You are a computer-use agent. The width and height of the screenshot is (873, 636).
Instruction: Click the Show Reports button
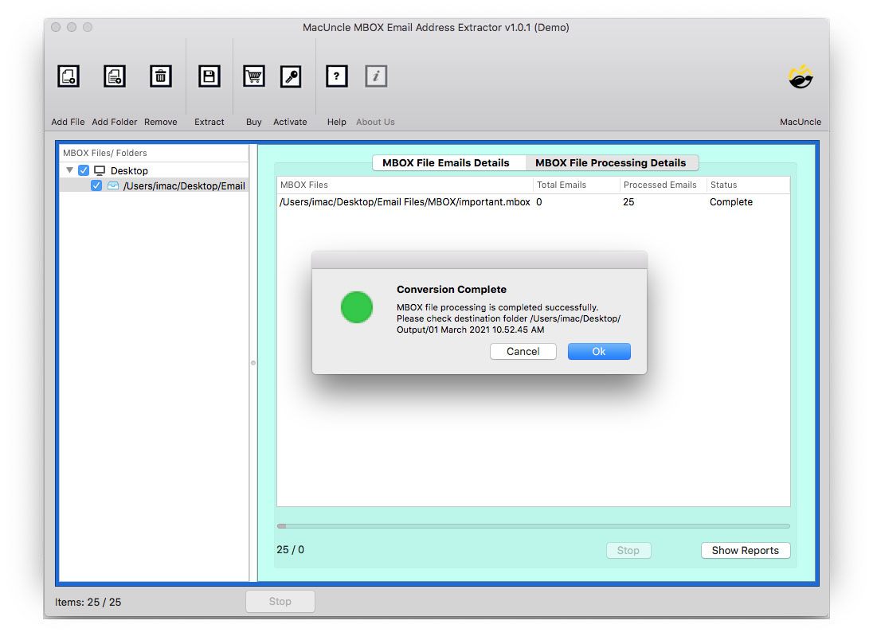point(745,550)
